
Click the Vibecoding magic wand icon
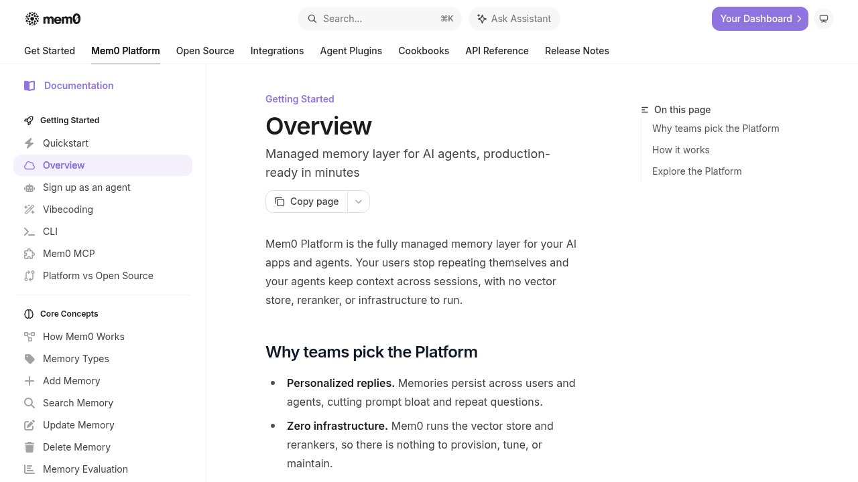[29, 210]
